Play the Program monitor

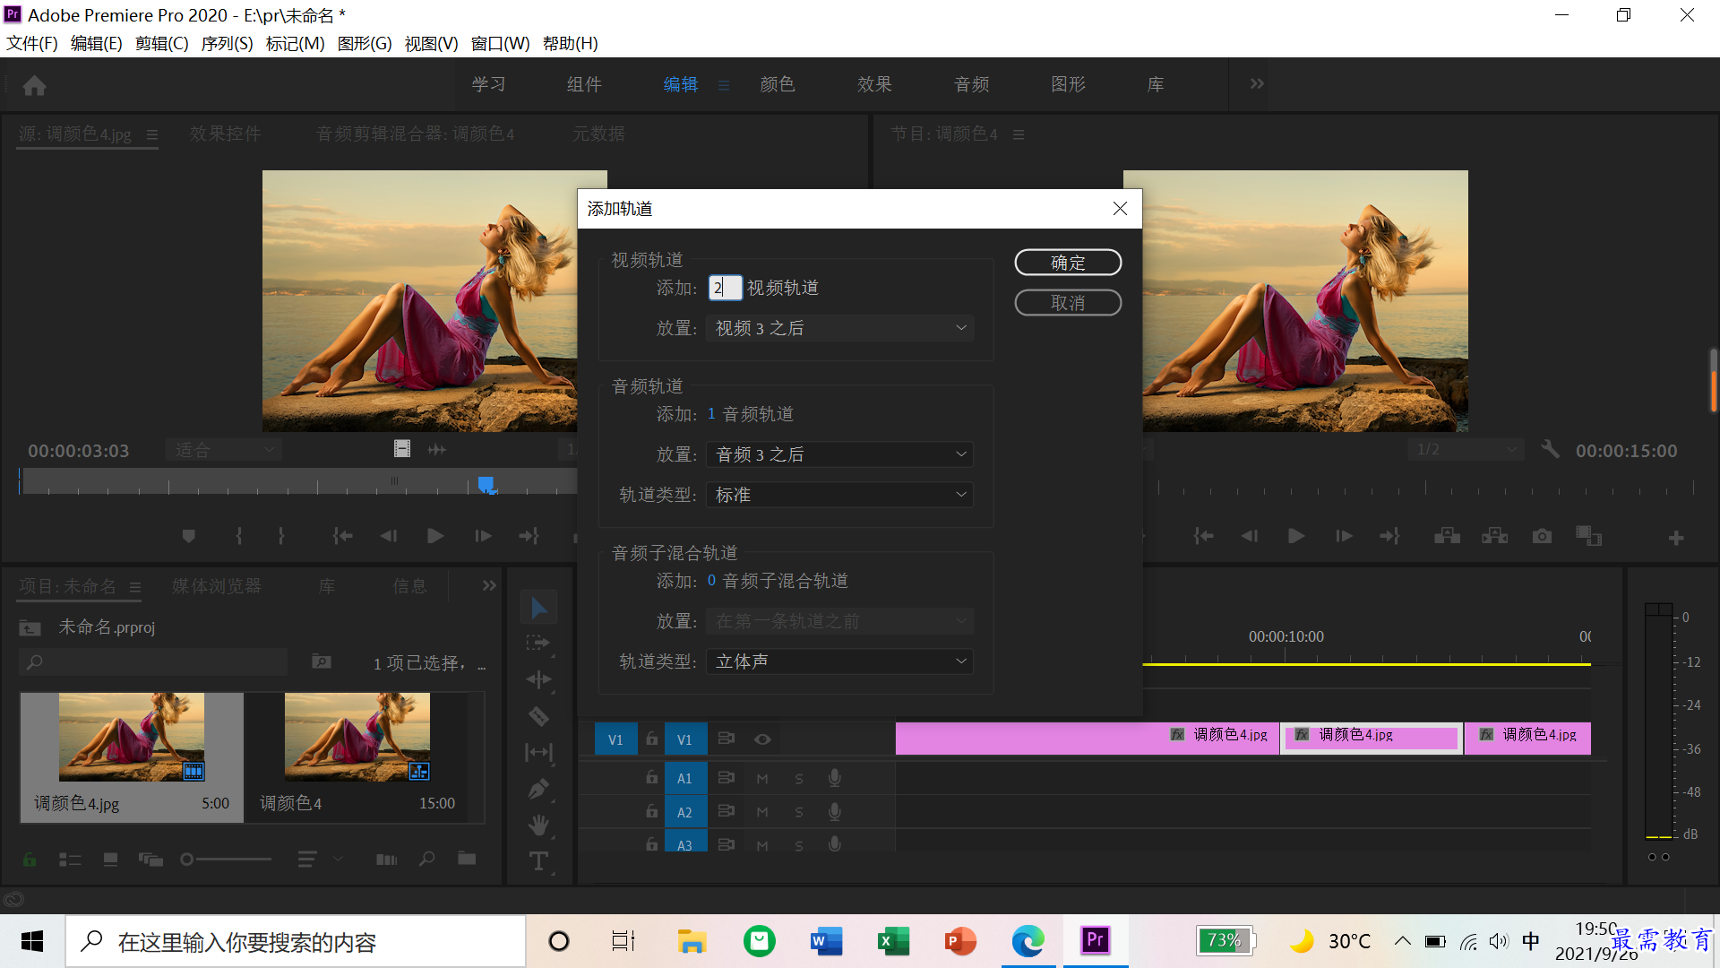1296,536
